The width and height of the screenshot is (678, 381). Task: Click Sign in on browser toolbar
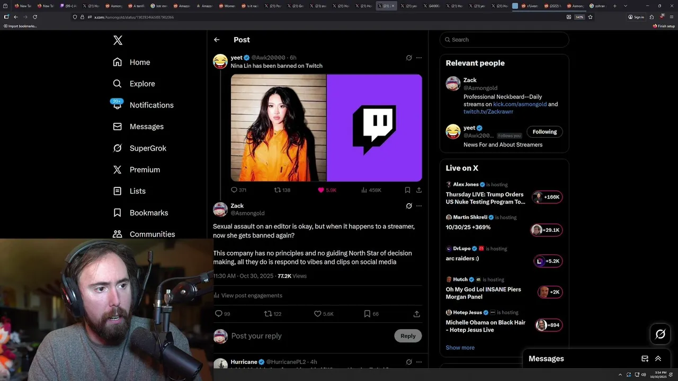coord(636,17)
